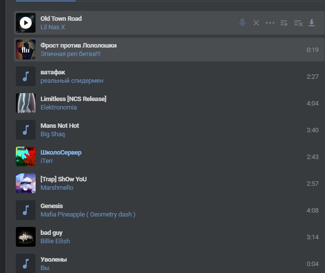Select the [Trap] ShOw YoU title
Viewport: 325px width, 273px height.
pos(64,179)
